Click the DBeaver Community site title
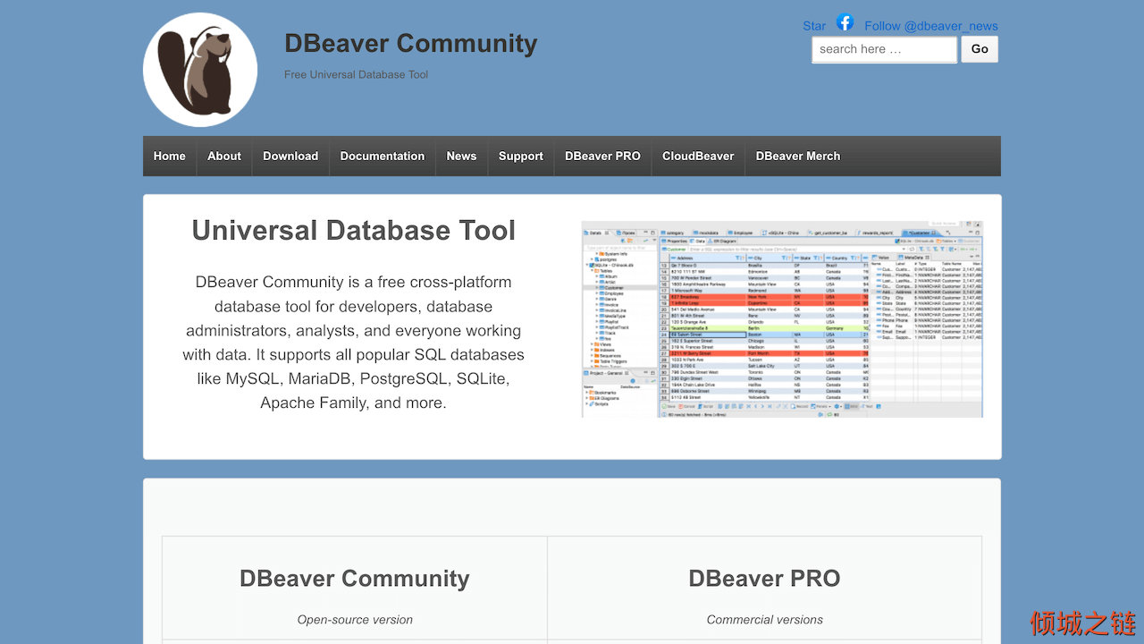 [411, 43]
